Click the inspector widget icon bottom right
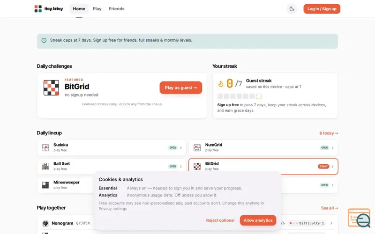The height and width of the screenshot is (234, 375). tap(359, 218)
